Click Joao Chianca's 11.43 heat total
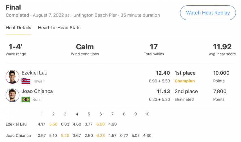Screen dimensions: 241x142 pyautogui.click(x=163, y=91)
